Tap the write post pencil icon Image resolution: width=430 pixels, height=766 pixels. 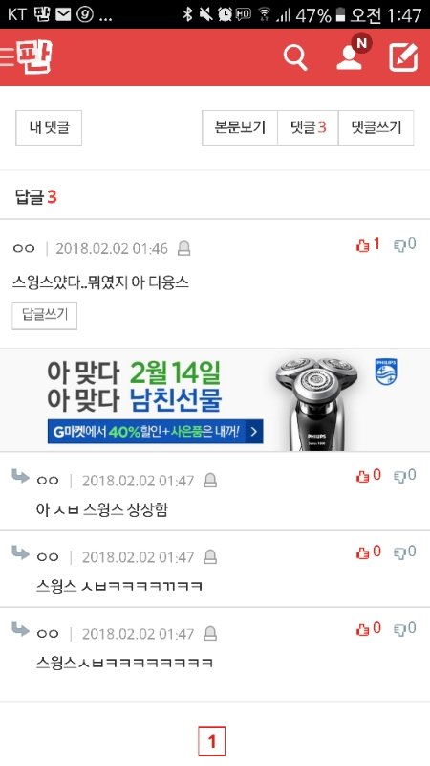click(403, 57)
